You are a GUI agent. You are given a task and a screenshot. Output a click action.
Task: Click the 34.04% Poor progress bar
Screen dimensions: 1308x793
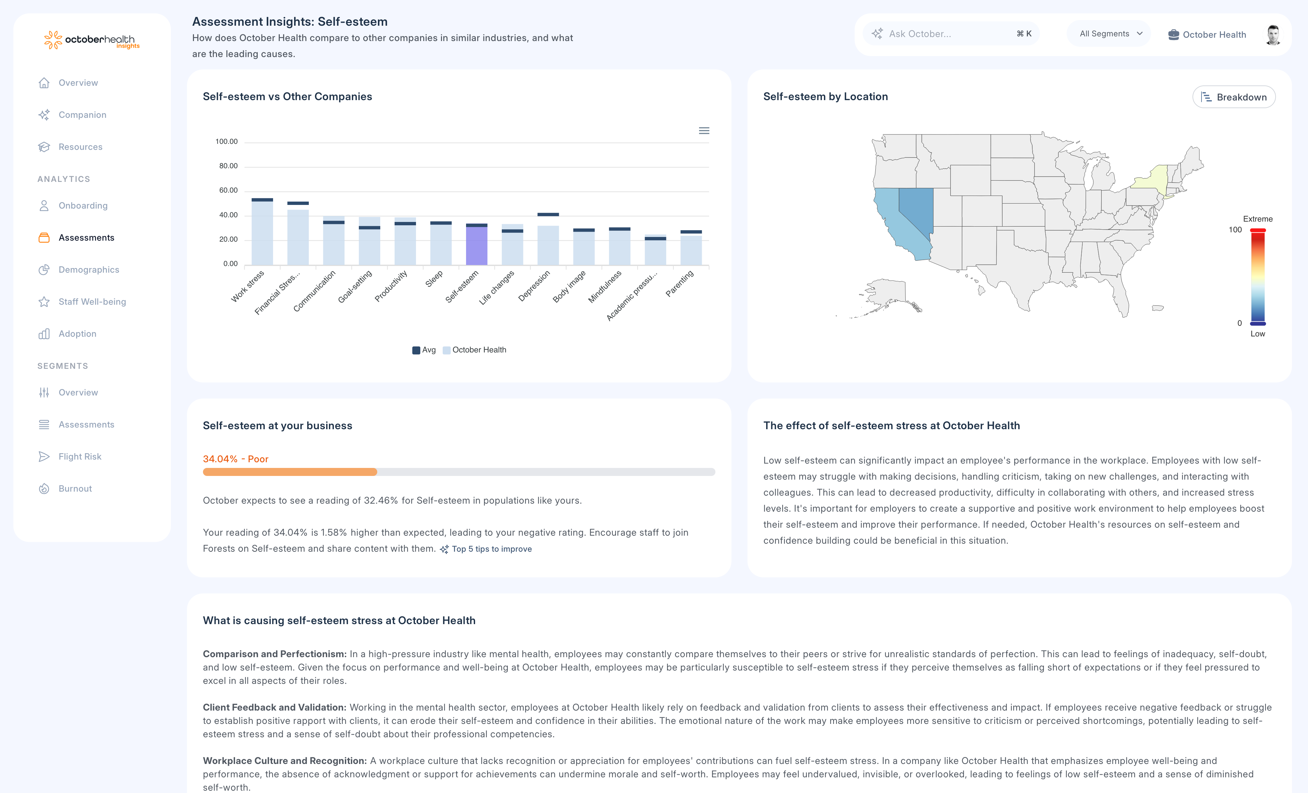(459, 472)
